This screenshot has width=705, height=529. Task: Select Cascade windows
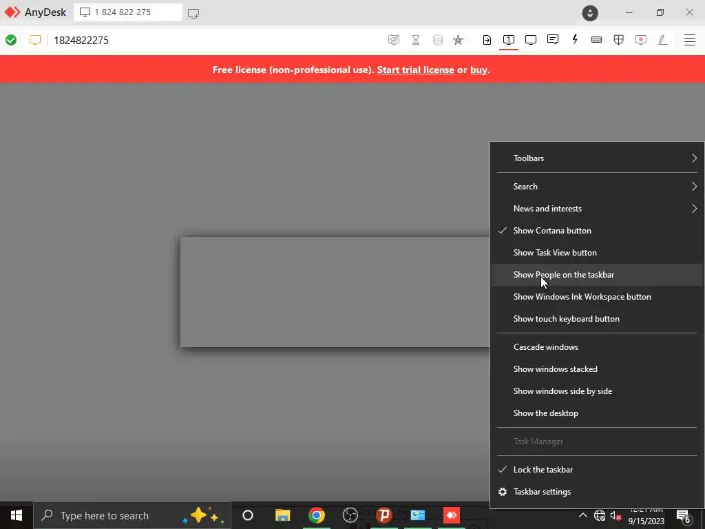coord(597,347)
